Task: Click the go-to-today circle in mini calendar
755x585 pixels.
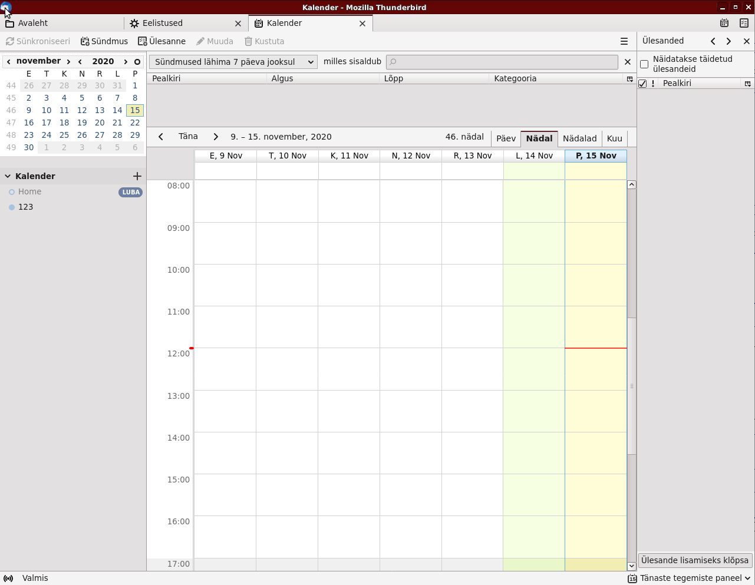Action: pyautogui.click(x=137, y=61)
